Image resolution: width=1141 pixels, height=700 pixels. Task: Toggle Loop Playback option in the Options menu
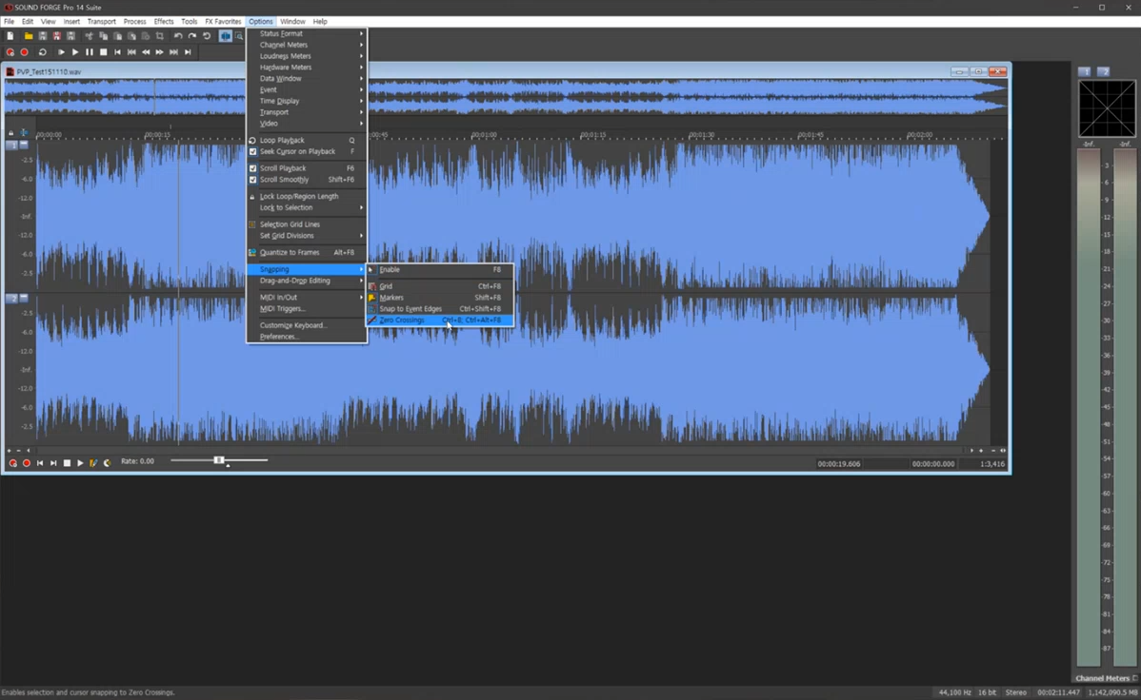(306, 141)
